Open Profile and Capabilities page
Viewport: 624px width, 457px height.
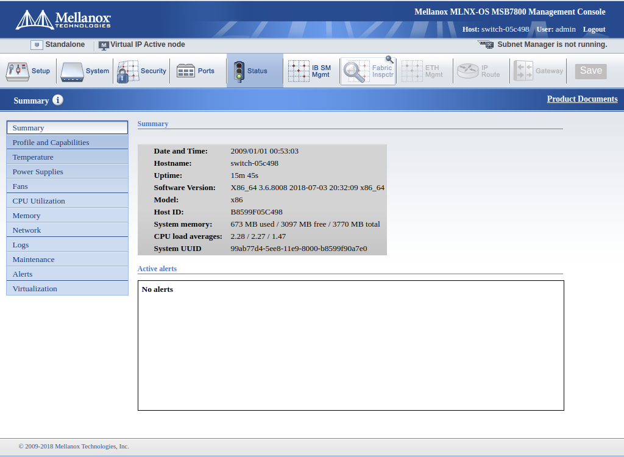click(x=67, y=143)
